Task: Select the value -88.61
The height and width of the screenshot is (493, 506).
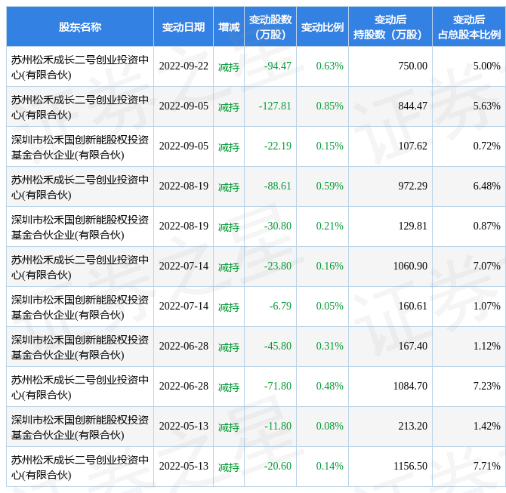Action: coord(277,186)
